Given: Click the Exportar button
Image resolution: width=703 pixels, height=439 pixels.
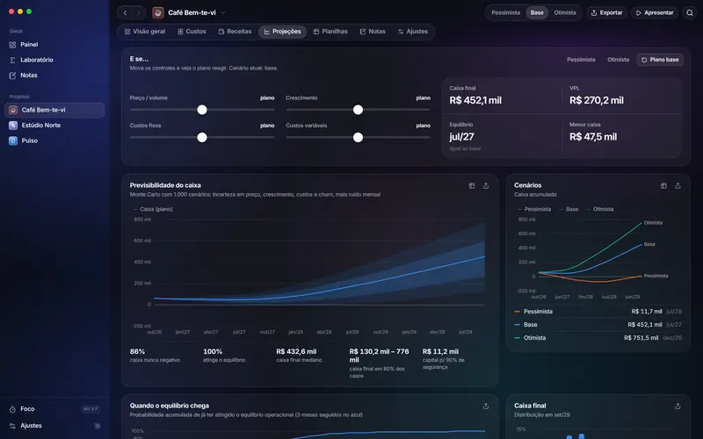Looking at the screenshot, I should (606, 12).
